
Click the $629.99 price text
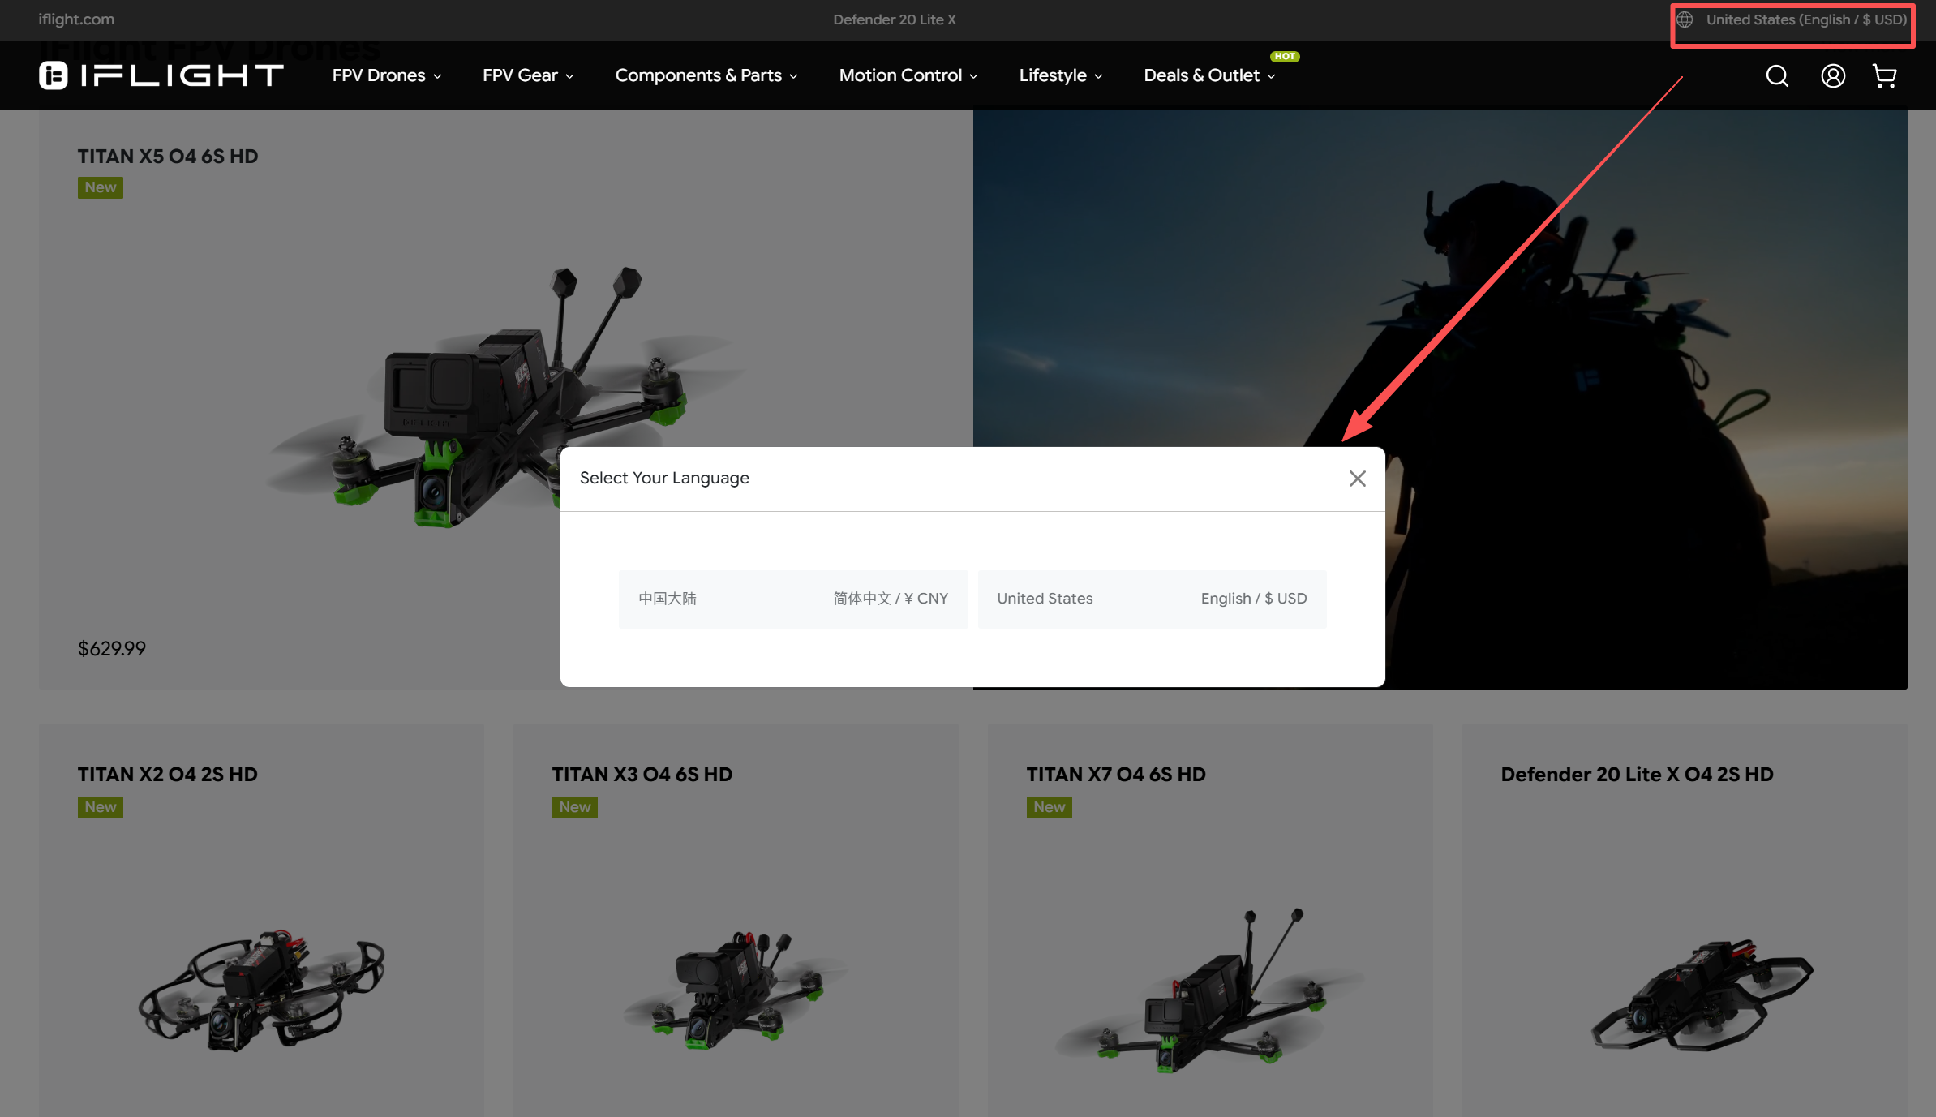(x=112, y=649)
